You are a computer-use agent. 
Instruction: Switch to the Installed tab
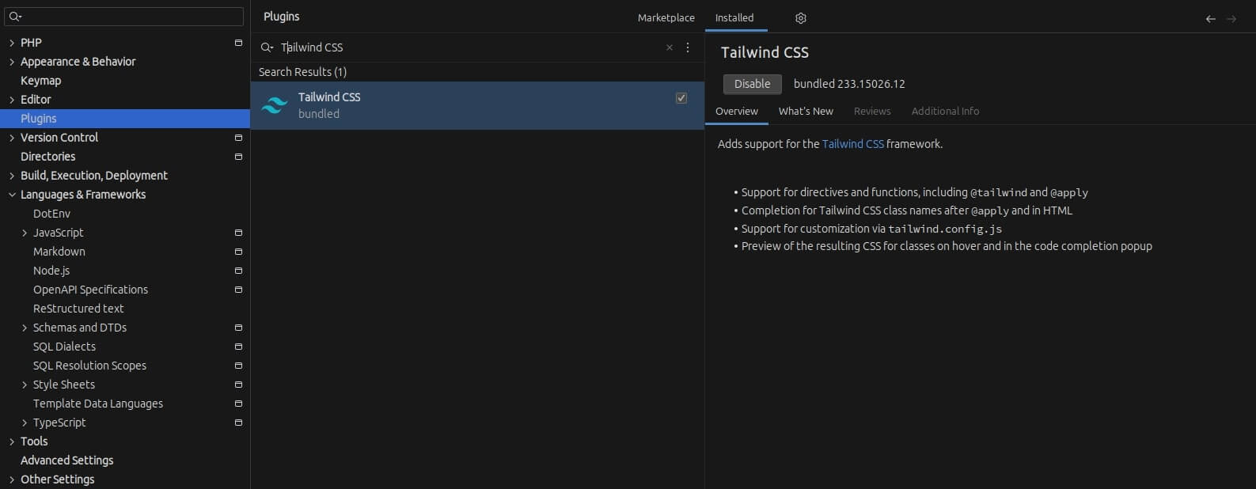pyautogui.click(x=734, y=17)
